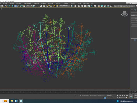Open the Sign In dropdown

point(132,3)
